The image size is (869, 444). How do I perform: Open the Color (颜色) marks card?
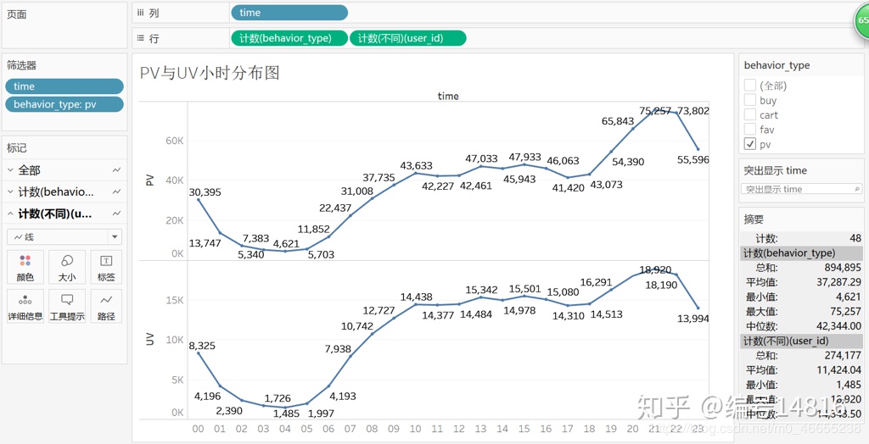(25, 267)
